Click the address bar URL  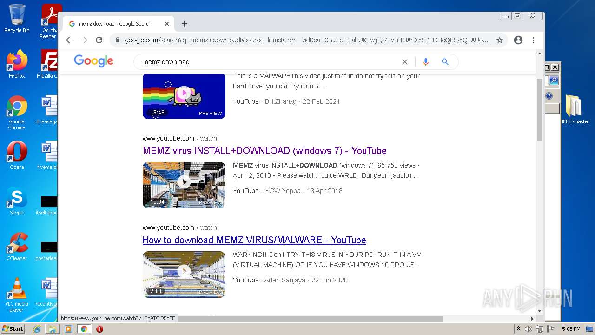pos(306,40)
